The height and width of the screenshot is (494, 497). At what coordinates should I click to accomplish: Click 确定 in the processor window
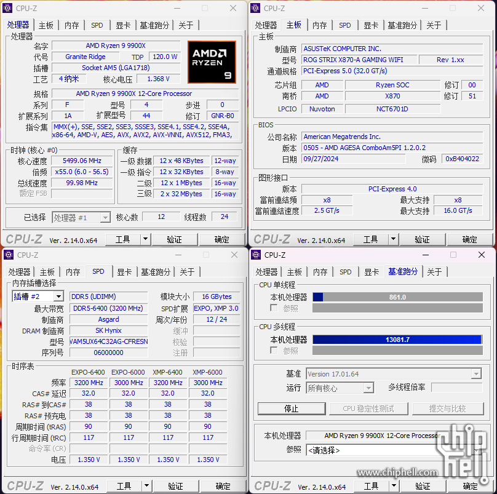222,239
